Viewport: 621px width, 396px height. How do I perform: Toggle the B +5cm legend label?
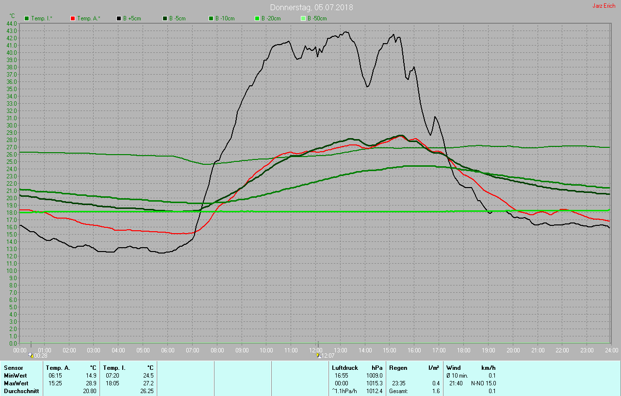tap(132, 18)
